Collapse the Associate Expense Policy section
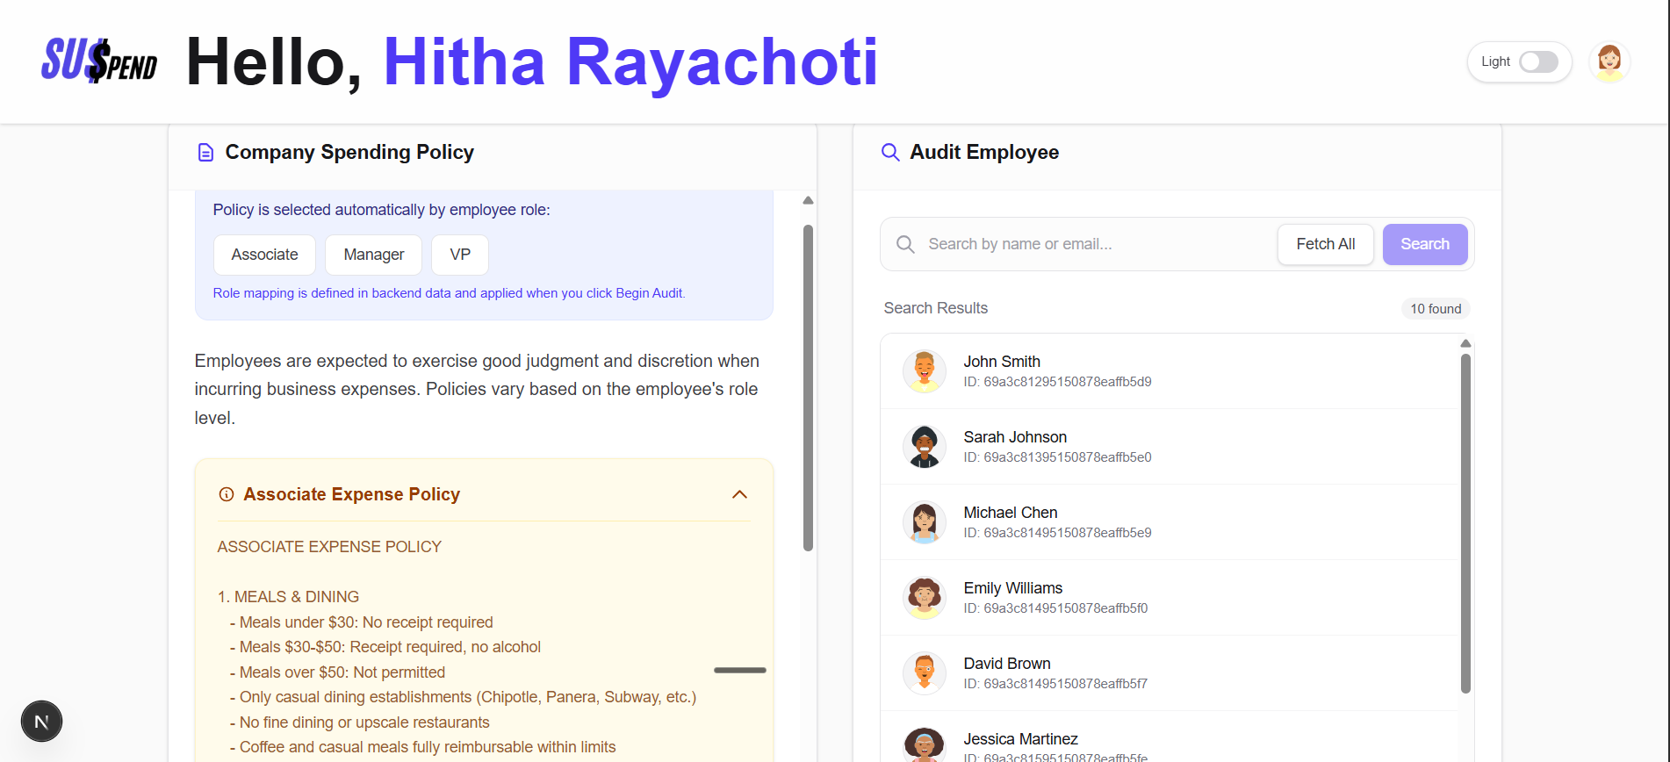 (740, 494)
